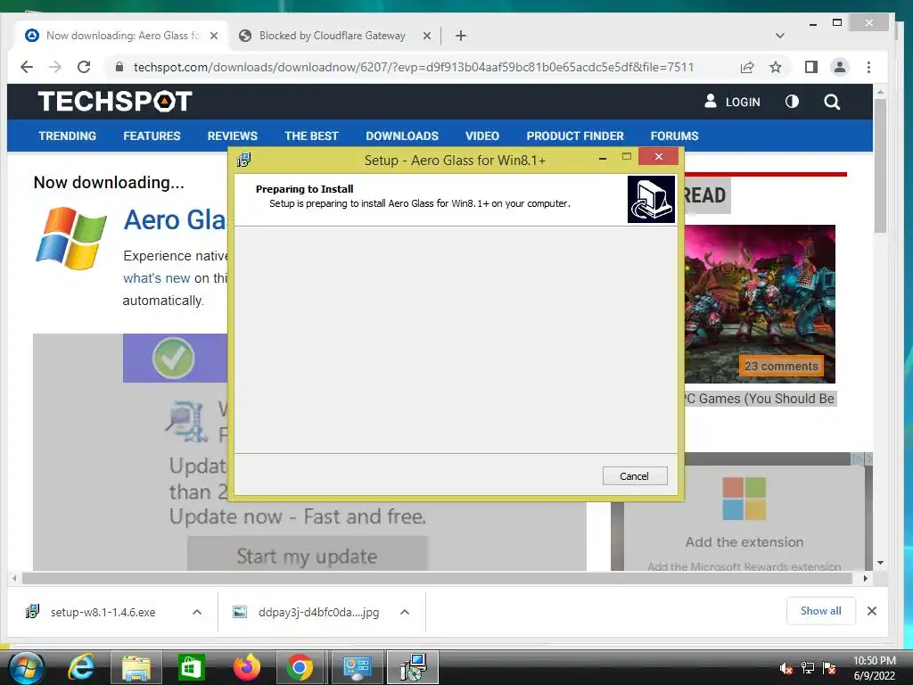Image resolution: width=913 pixels, height=685 pixels.
Task: Click Cancel in the Aero Glass setup dialog
Action: point(635,476)
